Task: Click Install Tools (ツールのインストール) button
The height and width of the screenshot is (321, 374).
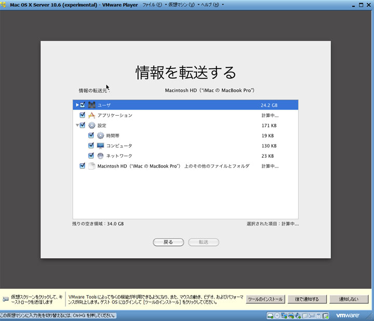Action: click(265, 299)
